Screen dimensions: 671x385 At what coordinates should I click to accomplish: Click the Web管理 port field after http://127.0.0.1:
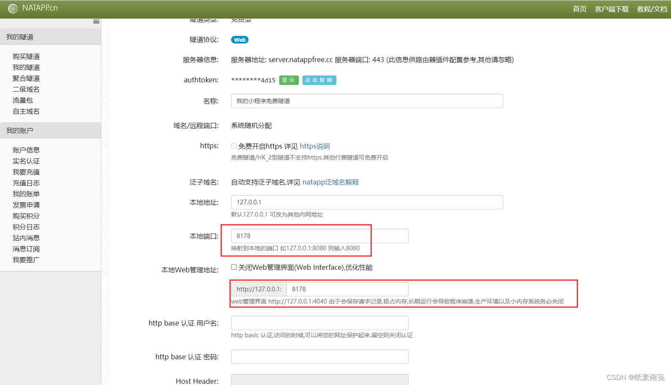click(347, 289)
